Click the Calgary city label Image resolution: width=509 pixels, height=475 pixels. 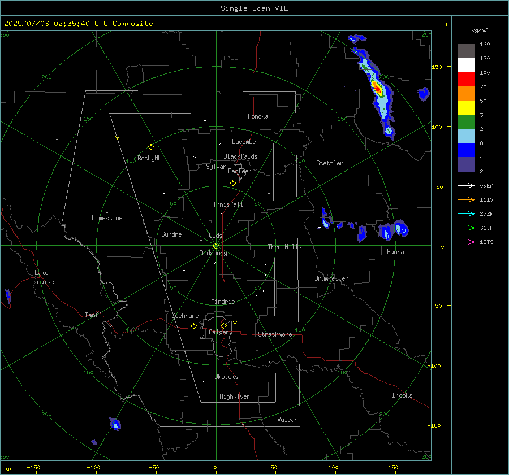point(221,332)
